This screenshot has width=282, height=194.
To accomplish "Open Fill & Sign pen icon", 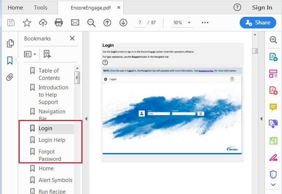I will pyautogui.click(x=273, y=158).
